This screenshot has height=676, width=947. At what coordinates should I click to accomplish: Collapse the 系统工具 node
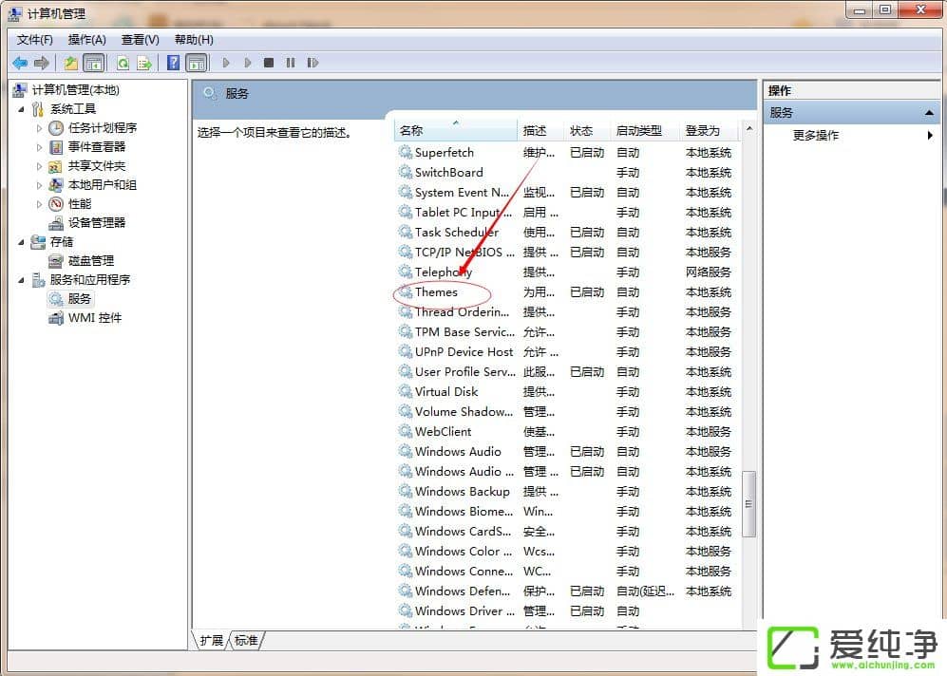click(x=23, y=108)
